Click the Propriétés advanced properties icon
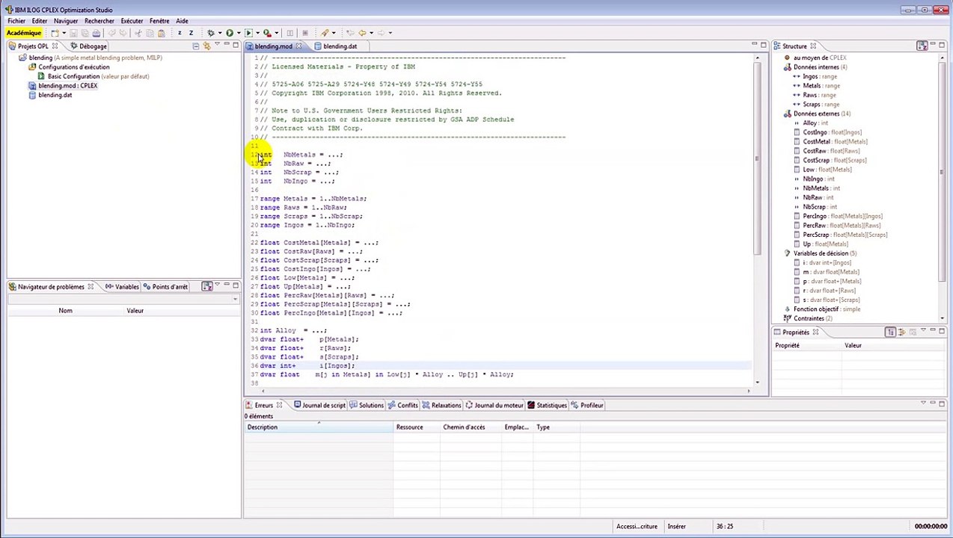953x538 pixels. (x=902, y=332)
